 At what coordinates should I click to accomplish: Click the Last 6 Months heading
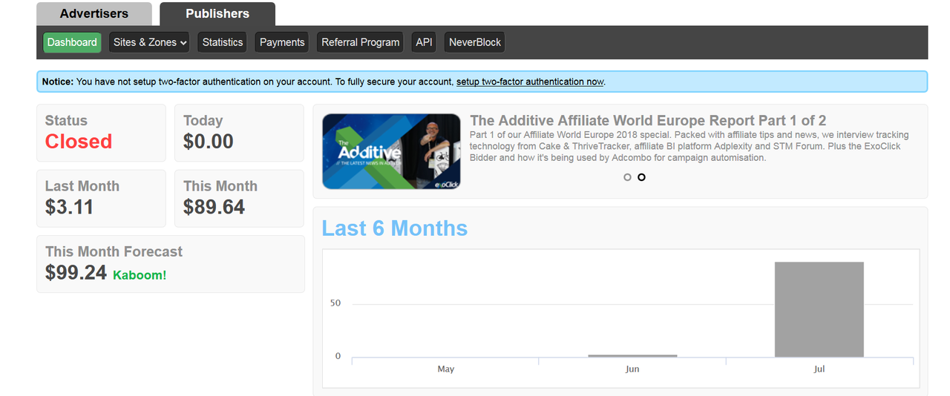pos(395,228)
